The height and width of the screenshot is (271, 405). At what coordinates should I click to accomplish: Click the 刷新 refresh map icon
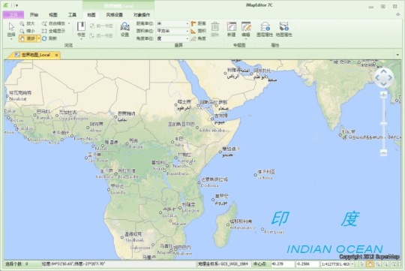(49, 38)
